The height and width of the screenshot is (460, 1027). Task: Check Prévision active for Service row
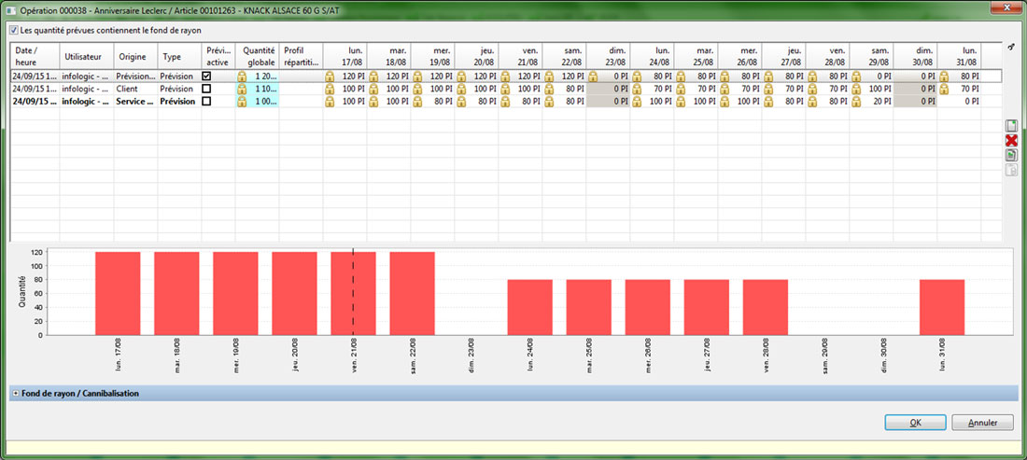point(207,102)
